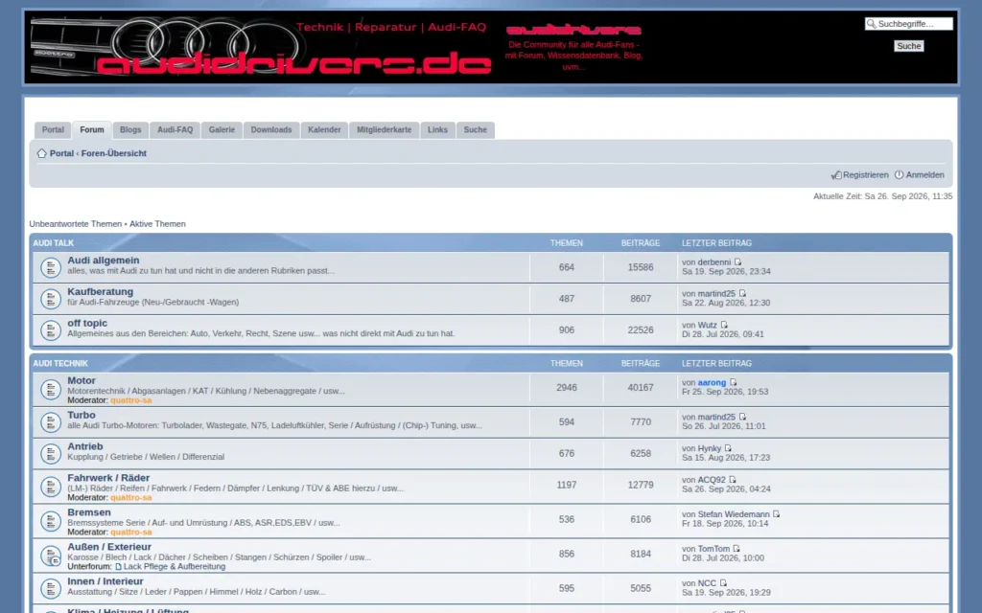Image resolution: width=982 pixels, height=613 pixels.
Task: Open user profile Stefan Wiedemann
Action: click(x=734, y=514)
